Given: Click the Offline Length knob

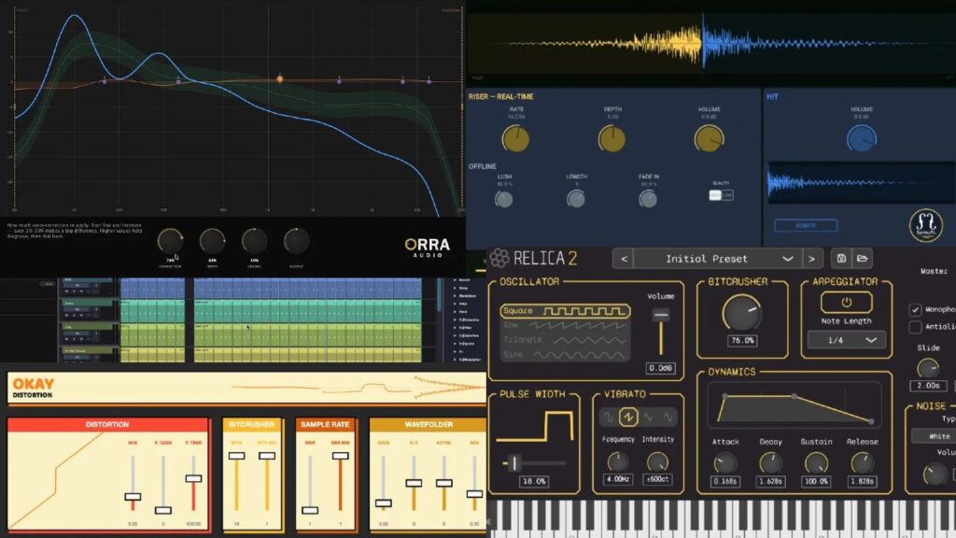Looking at the screenshot, I should [576, 199].
